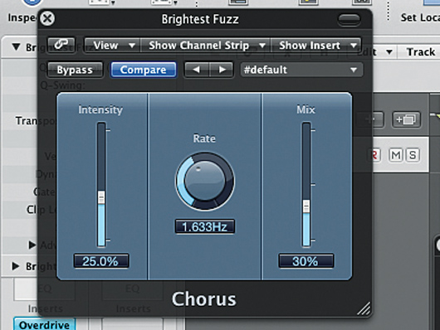Viewport: 440px width, 330px height.
Task: Click the resize grip in the Chorus window corner
Action: click(364, 308)
